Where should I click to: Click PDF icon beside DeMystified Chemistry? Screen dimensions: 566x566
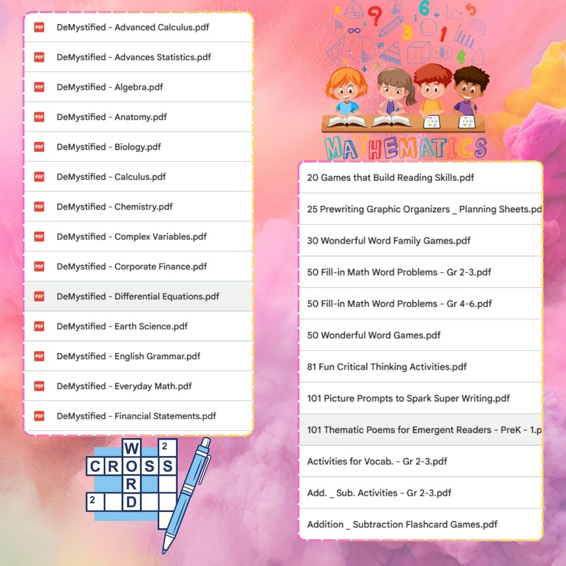pos(39,206)
